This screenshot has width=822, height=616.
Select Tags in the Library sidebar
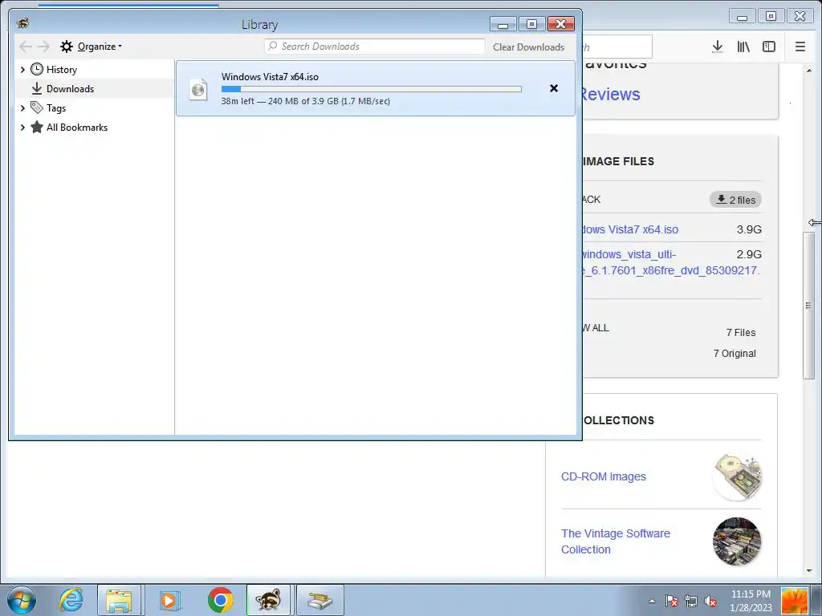click(x=56, y=108)
